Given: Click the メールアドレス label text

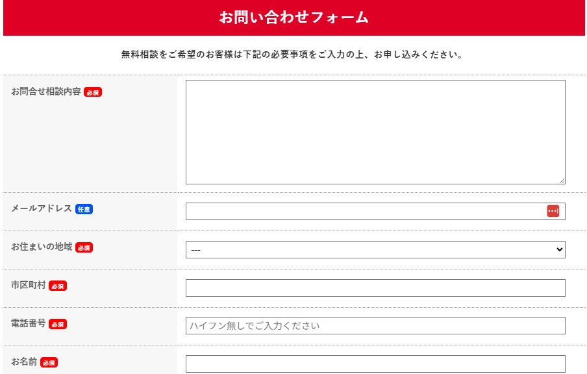Looking at the screenshot, I should 42,208.
